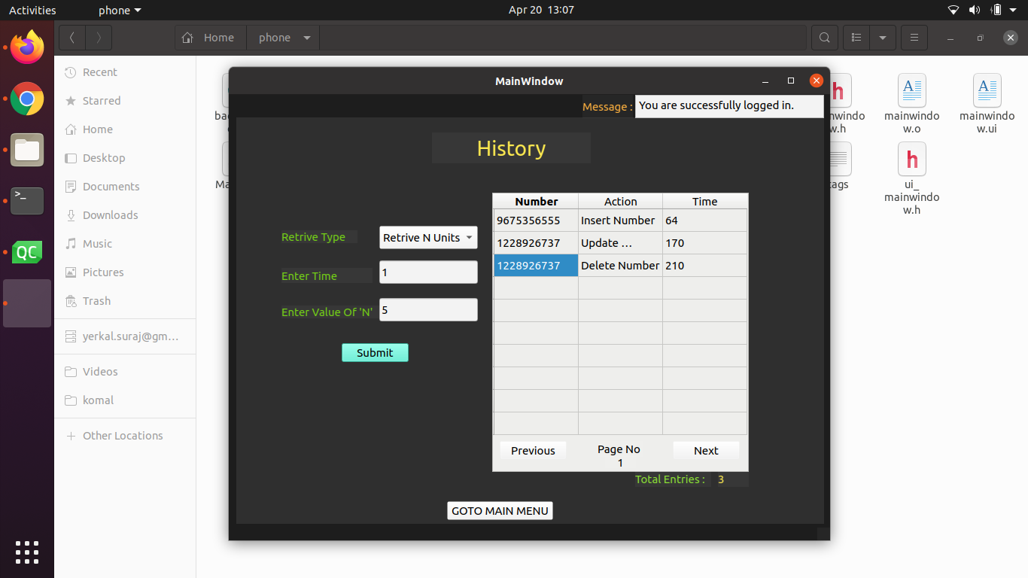Screen dimensions: 1028x578
Task: Expand the phone breadcrumb dropdown arrow
Action: [306, 37]
